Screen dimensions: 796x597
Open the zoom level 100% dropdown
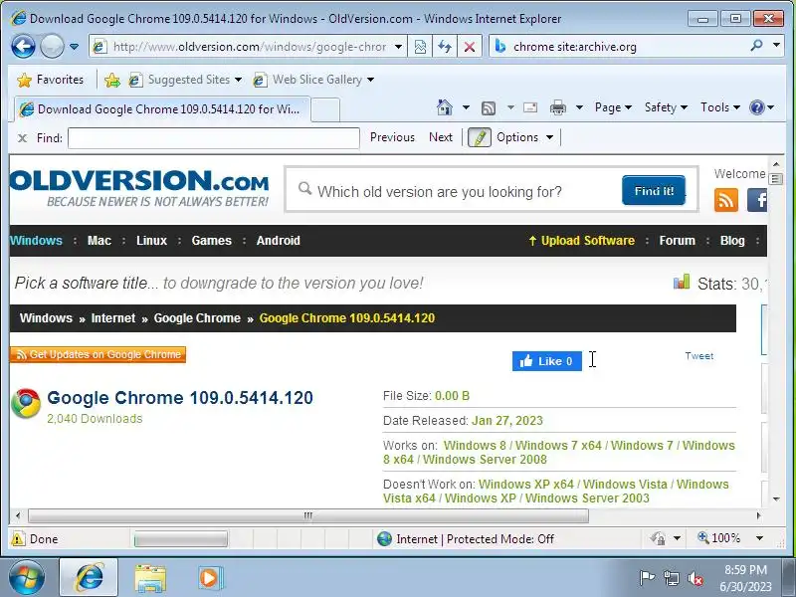click(759, 538)
